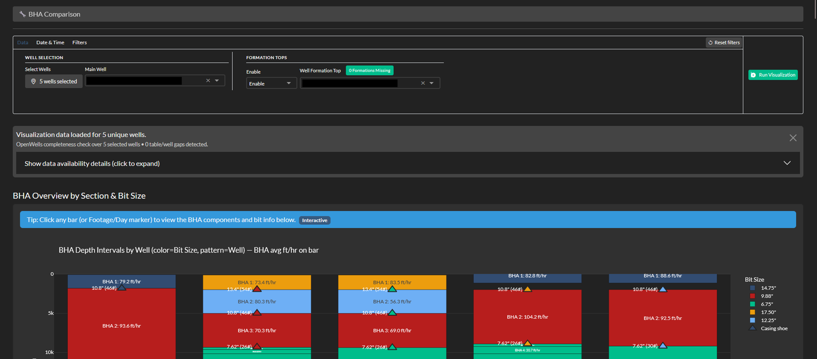This screenshot has width=817, height=359.
Task: Click the 13.4" (54#) red casing shoe marker
Action: pyautogui.click(x=257, y=289)
